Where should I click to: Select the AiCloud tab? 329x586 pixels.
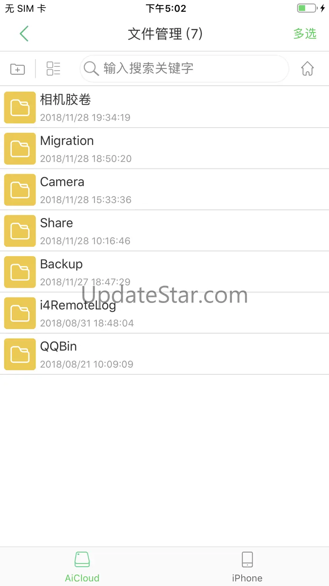tap(82, 567)
